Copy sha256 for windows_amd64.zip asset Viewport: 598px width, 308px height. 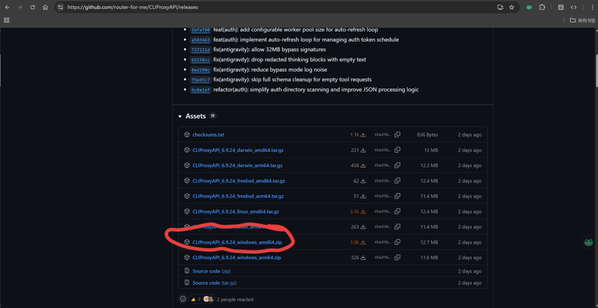(397, 242)
